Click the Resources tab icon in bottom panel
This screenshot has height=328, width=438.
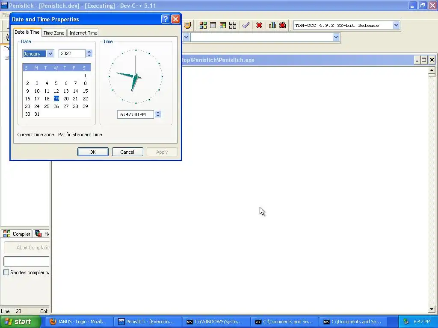click(38, 234)
